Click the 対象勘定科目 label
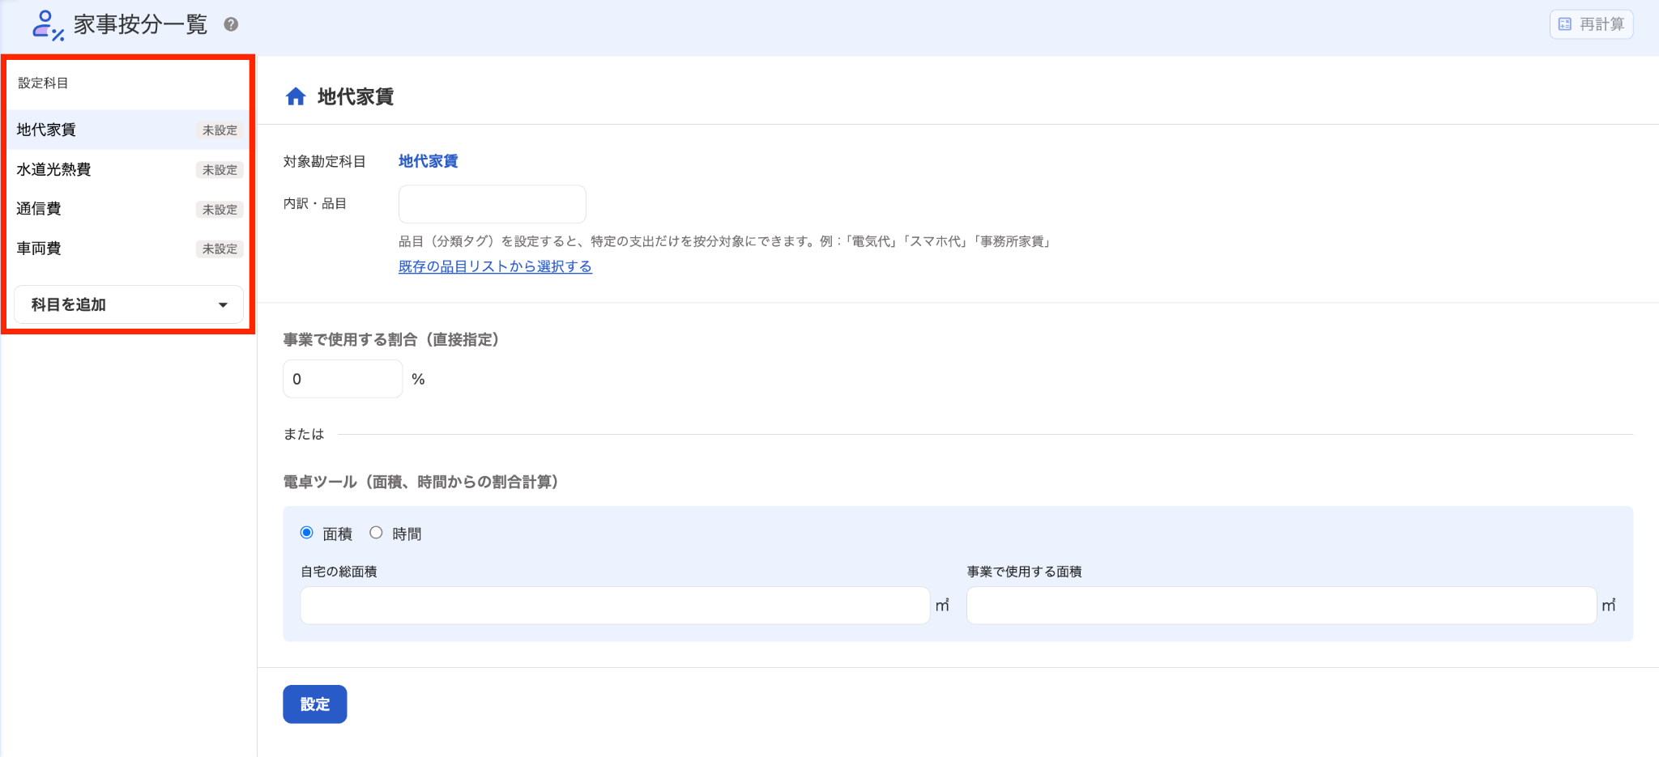 (x=324, y=162)
